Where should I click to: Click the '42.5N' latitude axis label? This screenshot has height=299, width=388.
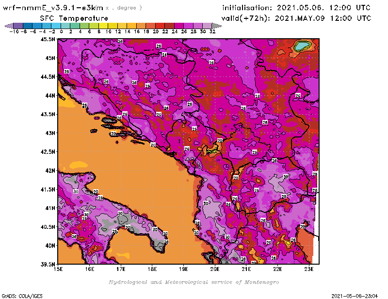(x=48, y=152)
